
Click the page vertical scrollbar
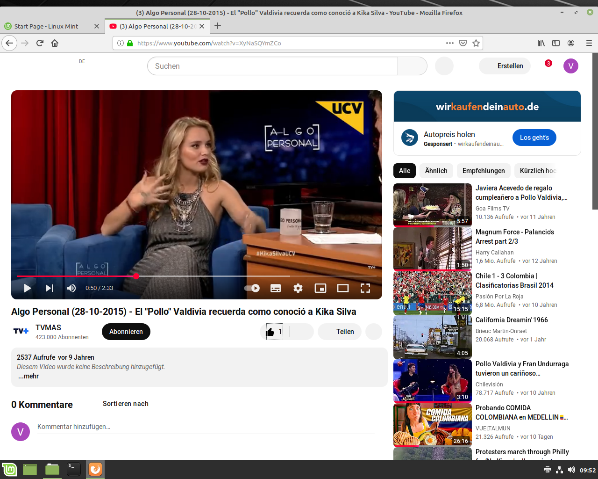595,131
